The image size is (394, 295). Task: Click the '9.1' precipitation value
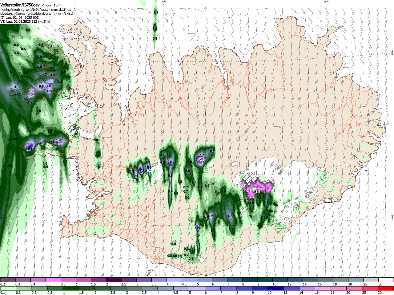click(x=136, y=176)
